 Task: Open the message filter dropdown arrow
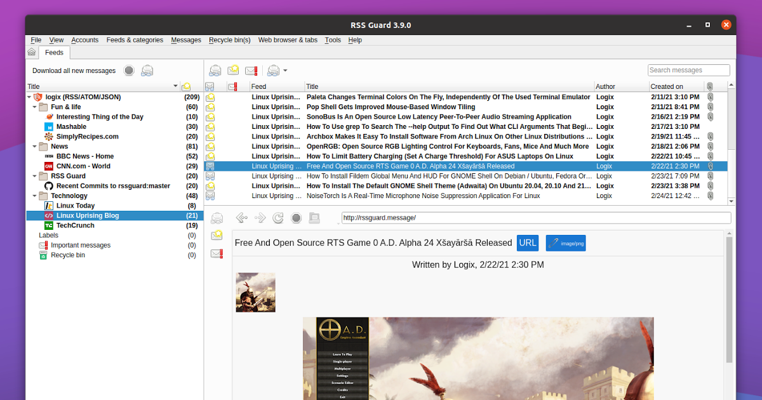tap(285, 70)
